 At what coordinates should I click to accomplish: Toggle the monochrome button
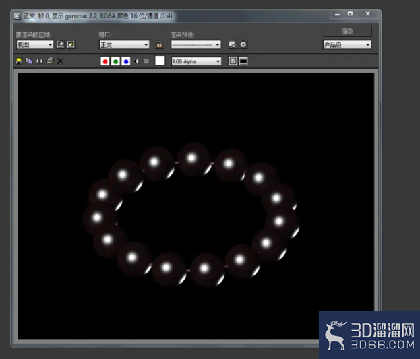tap(146, 61)
